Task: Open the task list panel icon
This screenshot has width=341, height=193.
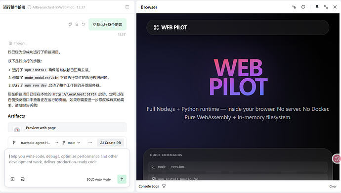Action: [x=127, y=7]
